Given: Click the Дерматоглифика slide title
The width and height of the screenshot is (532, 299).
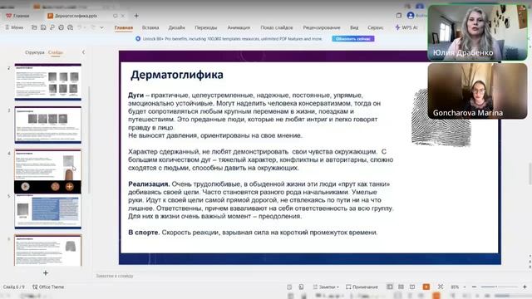Looking at the screenshot, I should [177, 75].
